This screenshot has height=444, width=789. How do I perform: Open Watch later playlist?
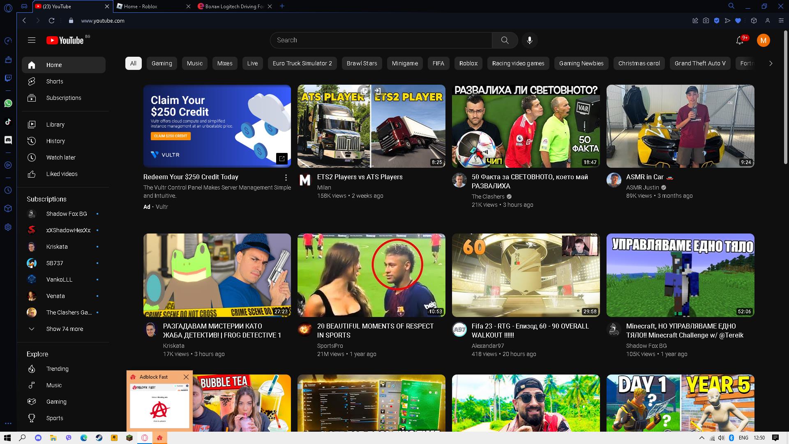61,157
